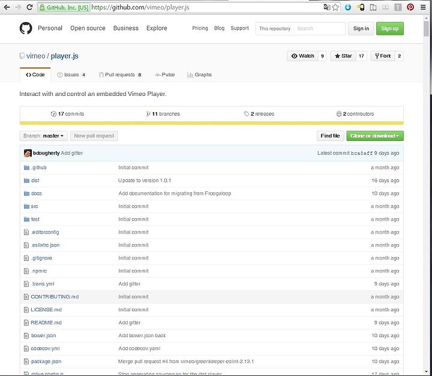Open the docs folder
Image resolution: width=432 pixels, height=376 pixels.
click(37, 193)
